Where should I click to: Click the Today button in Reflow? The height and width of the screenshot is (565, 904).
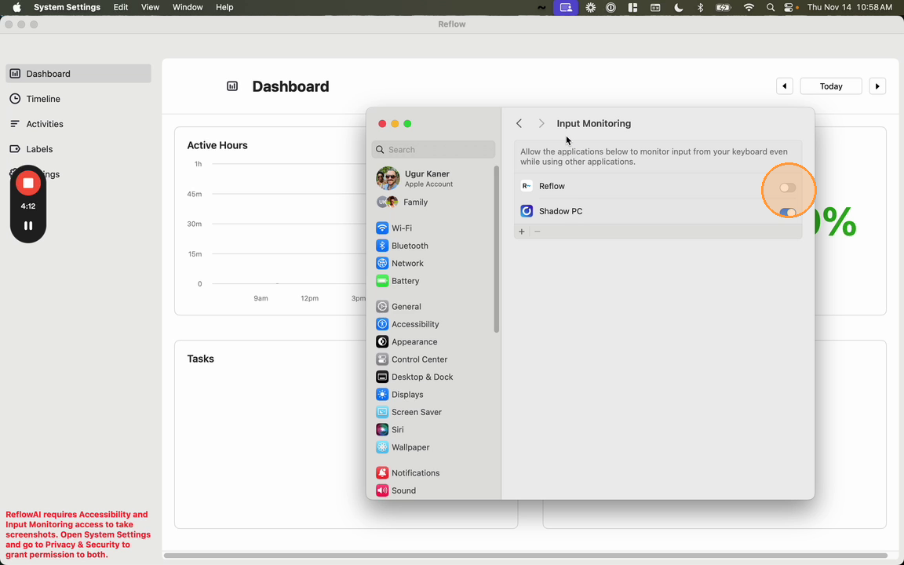click(831, 86)
